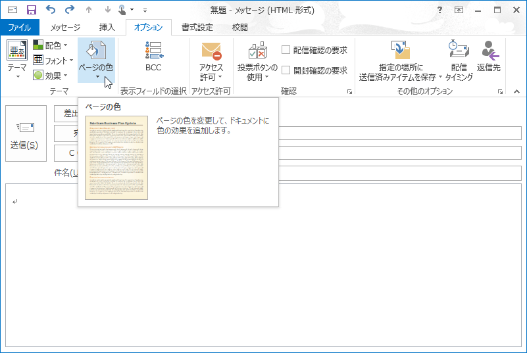The image size is (527, 353).
Task: Click the message envelope icon in title bar
Action: click(13, 10)
